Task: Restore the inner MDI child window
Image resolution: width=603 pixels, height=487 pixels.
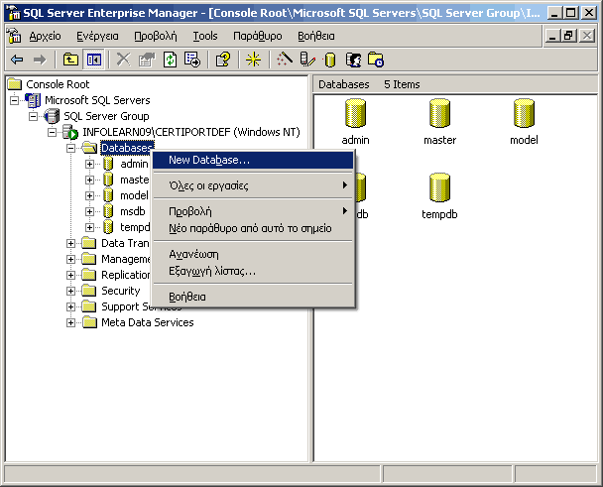Action: 569,36
